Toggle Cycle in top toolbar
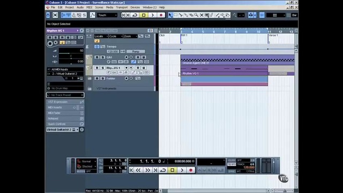 point(135,15)
